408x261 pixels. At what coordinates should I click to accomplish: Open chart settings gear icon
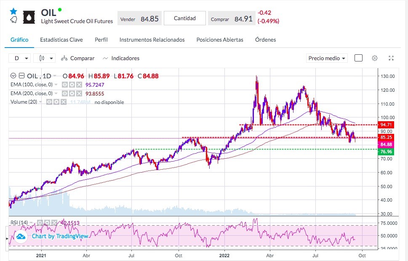tap(374, 58)
